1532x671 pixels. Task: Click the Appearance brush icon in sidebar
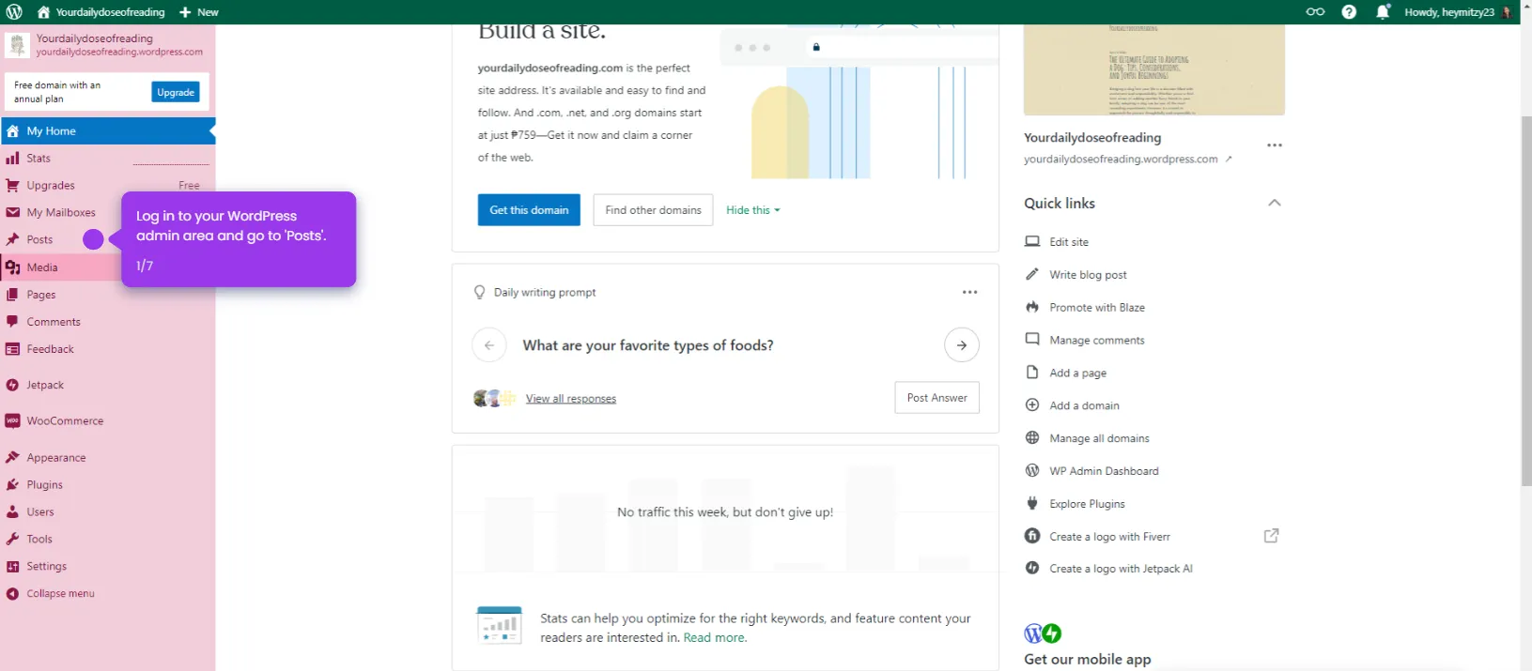(x=12, y=458)
